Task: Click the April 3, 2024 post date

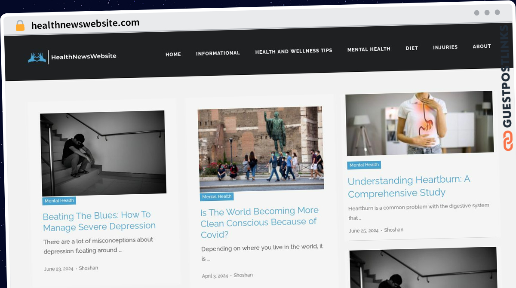Action: [215, 276]
